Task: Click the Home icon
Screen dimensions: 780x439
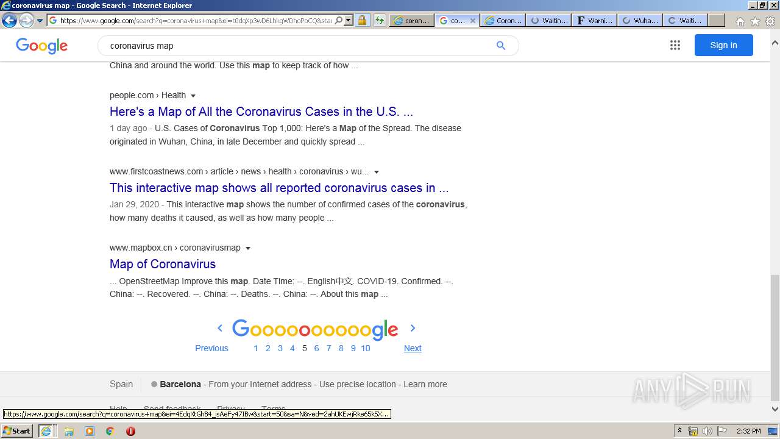Action: tap(740, 21)
